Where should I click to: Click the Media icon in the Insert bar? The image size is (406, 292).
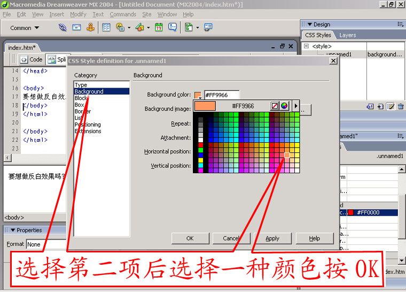click(140, 27)
